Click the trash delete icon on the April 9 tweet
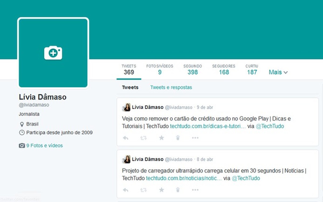This screenshot has width=323, height=202. click(178, 138)
